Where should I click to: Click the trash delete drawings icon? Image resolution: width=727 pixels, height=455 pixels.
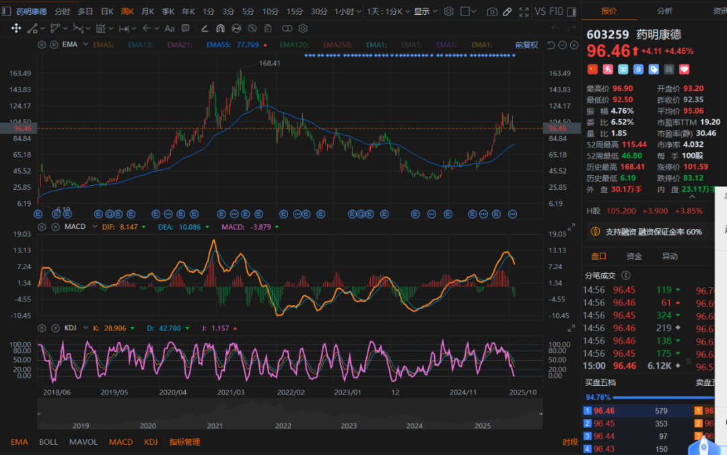(x=268, y=28)
